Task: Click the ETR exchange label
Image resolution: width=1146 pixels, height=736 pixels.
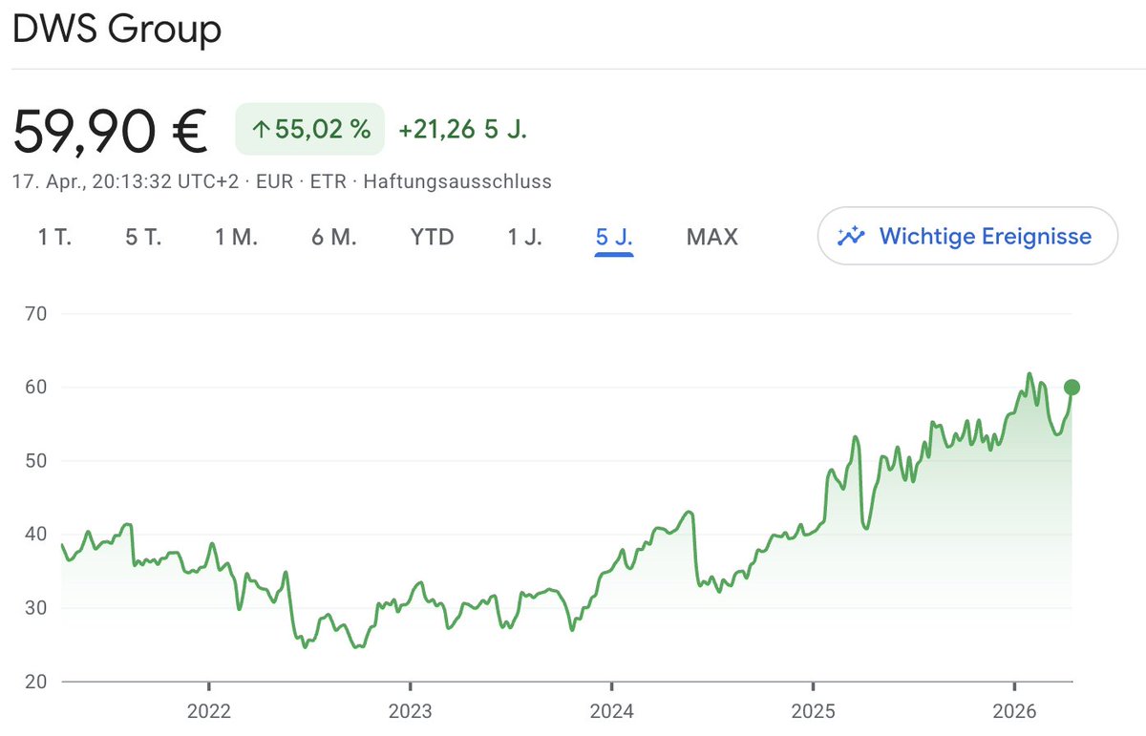Action: pyautogui.click(x=329, y=181)
